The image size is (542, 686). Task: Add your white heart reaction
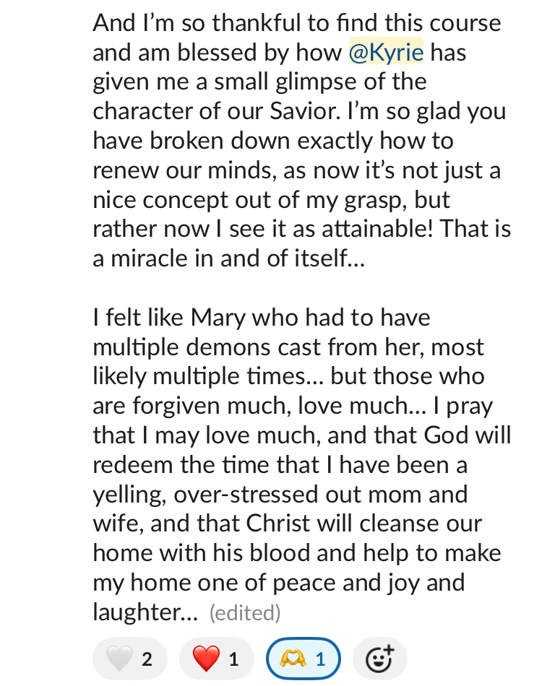[x=130, y=659]
